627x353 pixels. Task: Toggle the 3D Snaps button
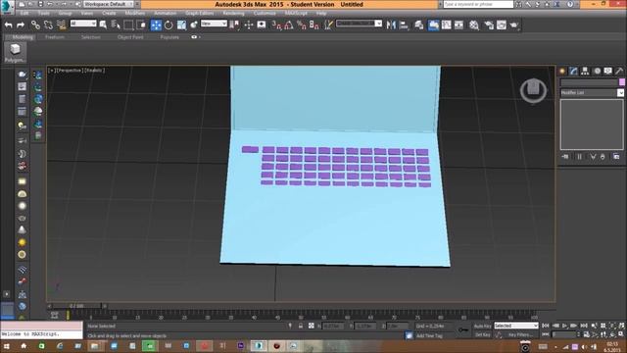coord(276,25)
